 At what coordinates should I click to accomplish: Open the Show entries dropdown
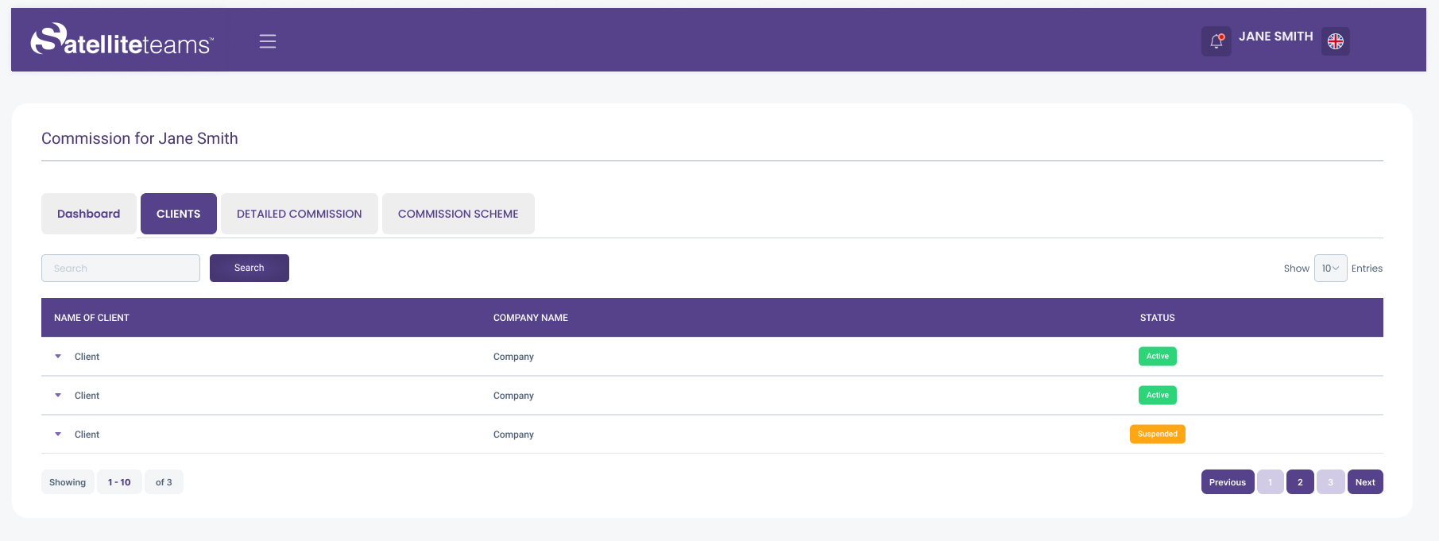coord(1330,269)
